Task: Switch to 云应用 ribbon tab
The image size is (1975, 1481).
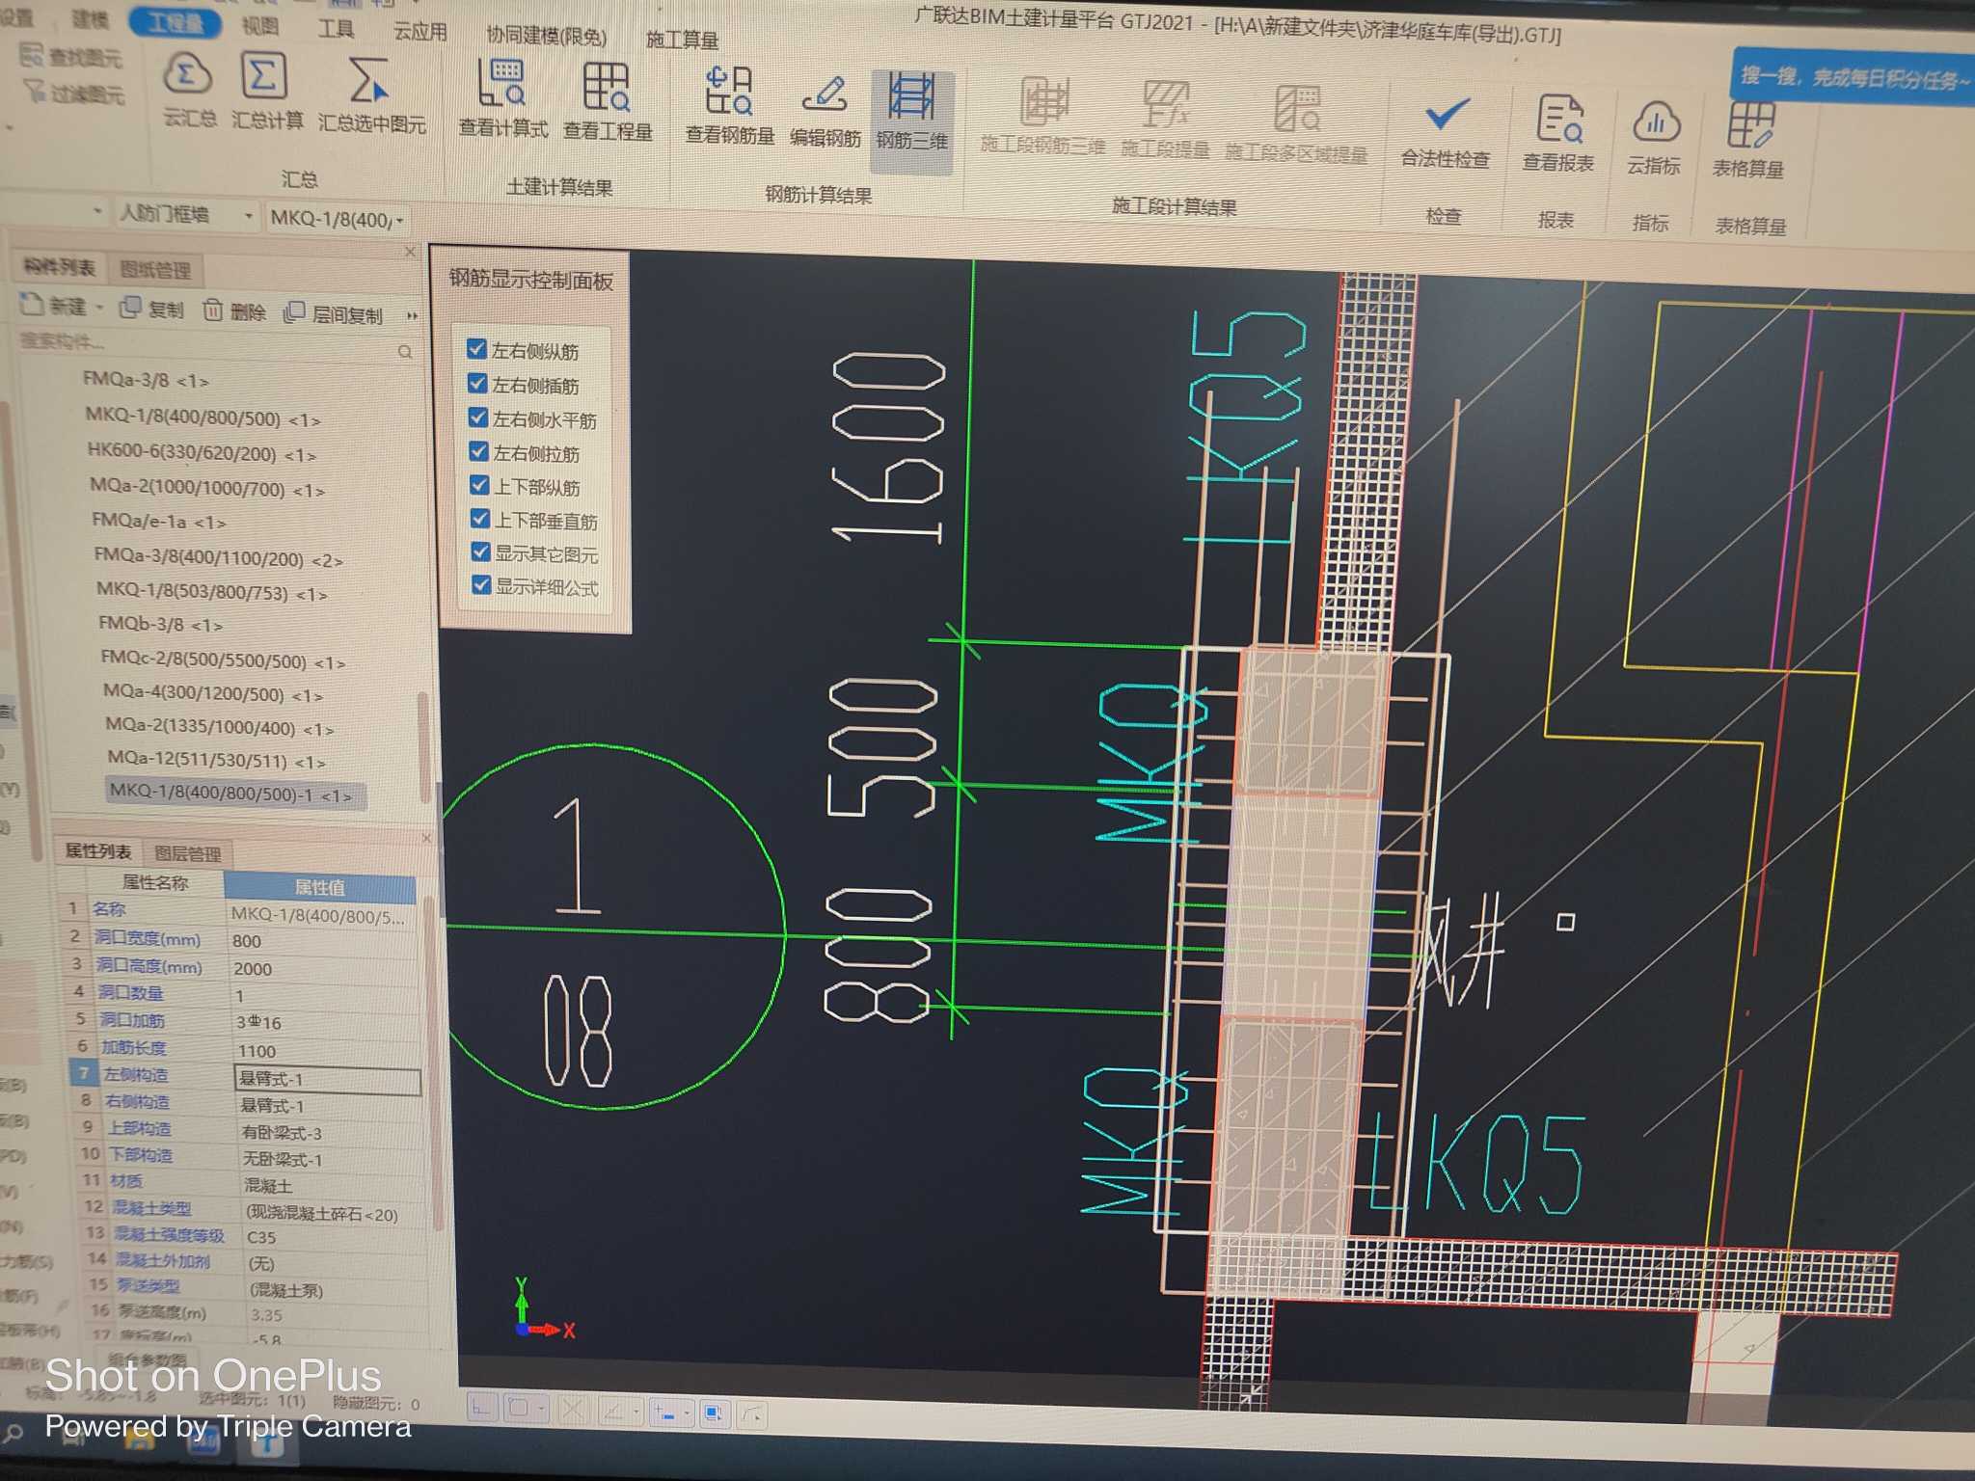Action: point(420,32)
